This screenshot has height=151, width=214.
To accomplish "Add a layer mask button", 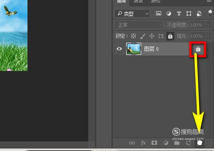I will pos(154,143).
